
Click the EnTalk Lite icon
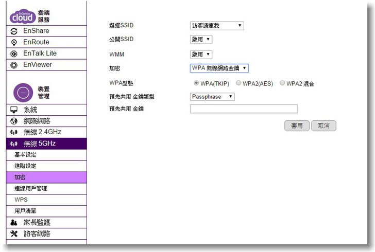coord(14,54)
